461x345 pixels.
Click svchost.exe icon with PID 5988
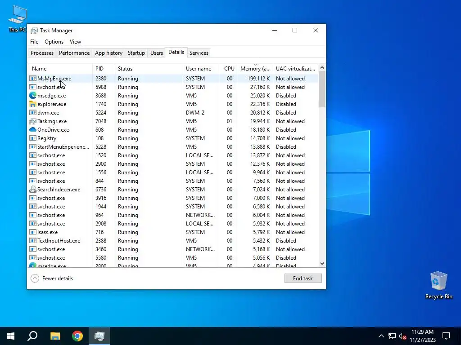pyautogui.click(x=32, y=87)
